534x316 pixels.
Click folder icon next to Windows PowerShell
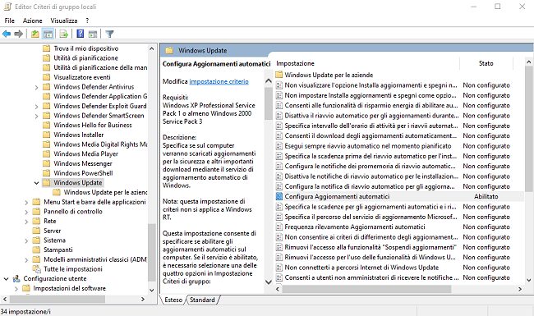tap(46, 173)
